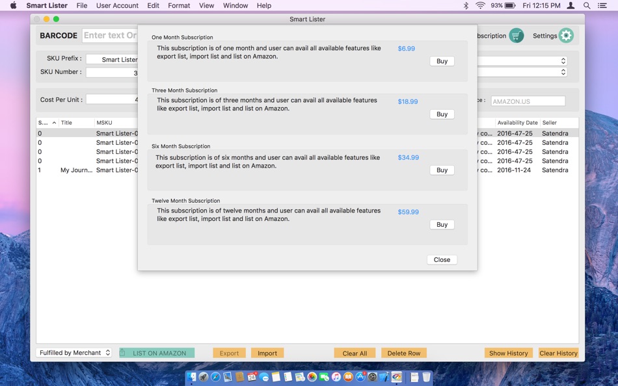Open the Format menu
618x386 pixels.
coord(179,5)
